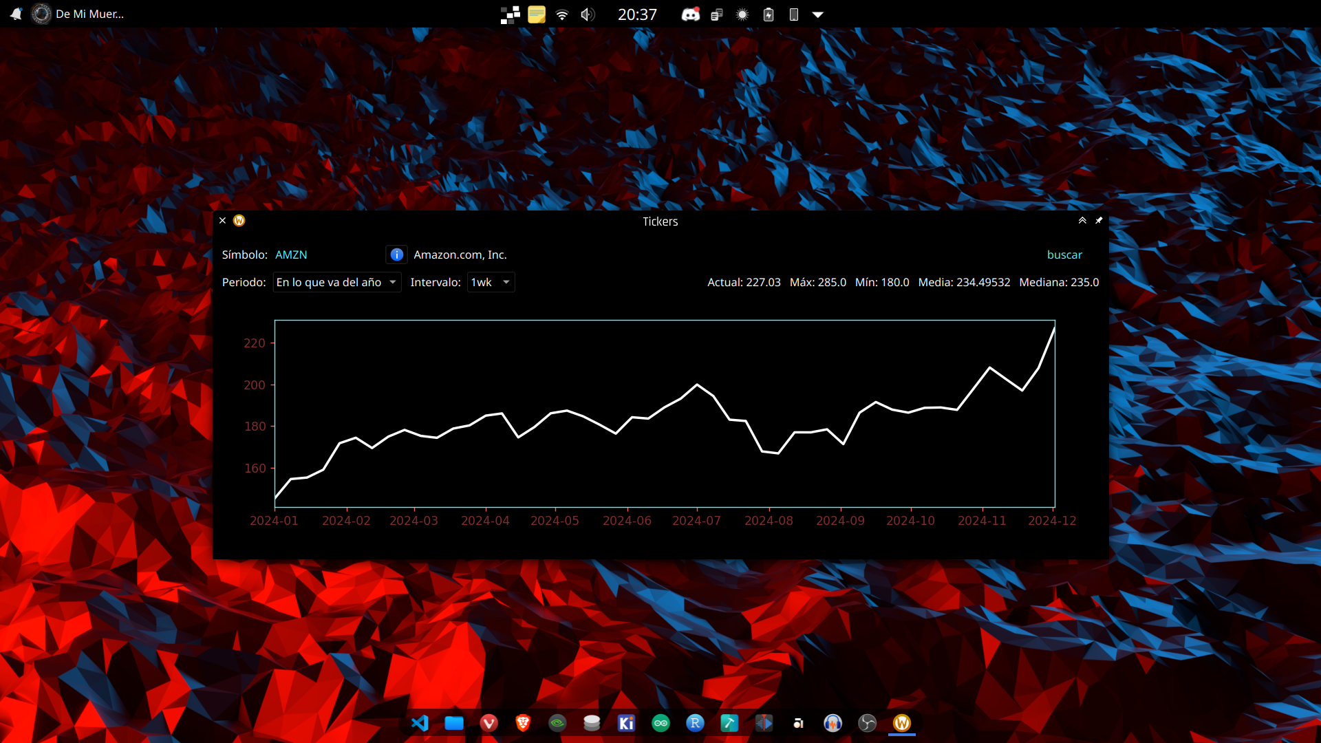The width and height of the screenshot is (1321, 743).
Task: Click the info icon next to AMZN
Action: click(396, 255)
